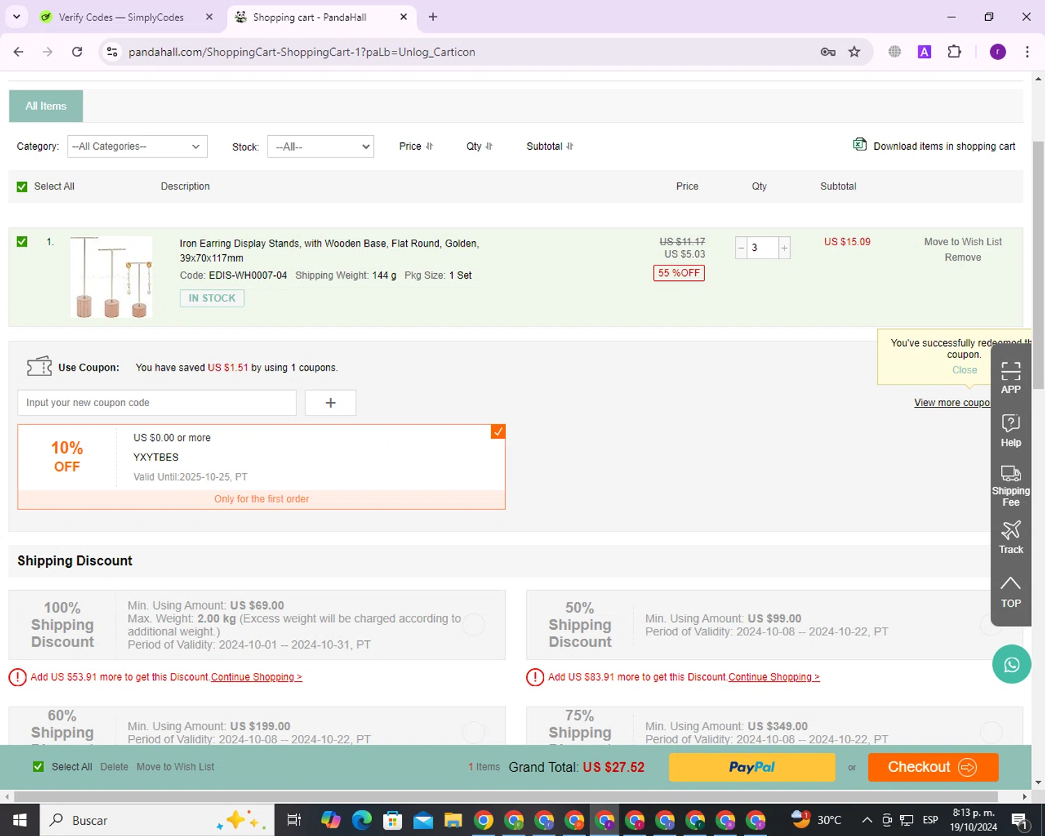
Task: Open the globe extension icon
Action: point(895,52)
